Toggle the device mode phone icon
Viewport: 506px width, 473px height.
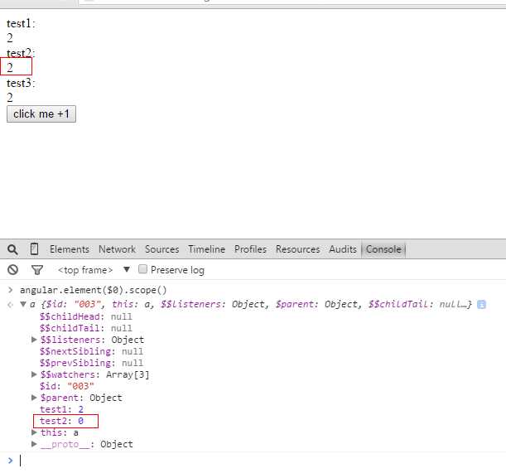click(34, 249)
